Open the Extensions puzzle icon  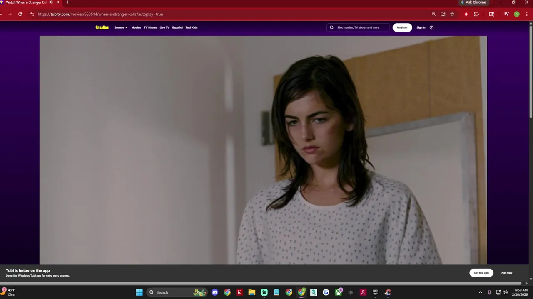point(476,14)
